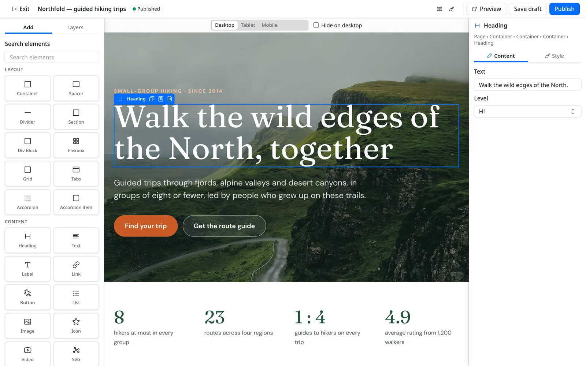Image resolution: width=586 pixels, height=366 pixels.
Task: Duplicate the selected Heading element
Action: (152, 99)
